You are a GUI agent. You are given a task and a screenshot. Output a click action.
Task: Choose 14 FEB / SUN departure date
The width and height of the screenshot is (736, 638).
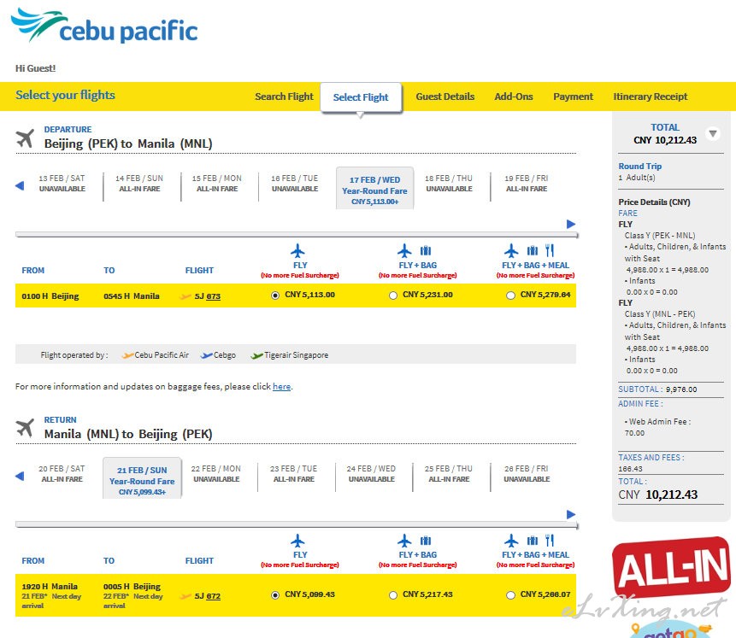(x=139, y=184)
